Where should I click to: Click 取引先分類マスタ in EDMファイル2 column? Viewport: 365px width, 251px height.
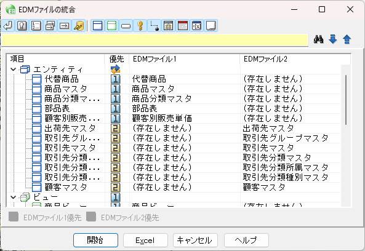(x=277, y=157)
